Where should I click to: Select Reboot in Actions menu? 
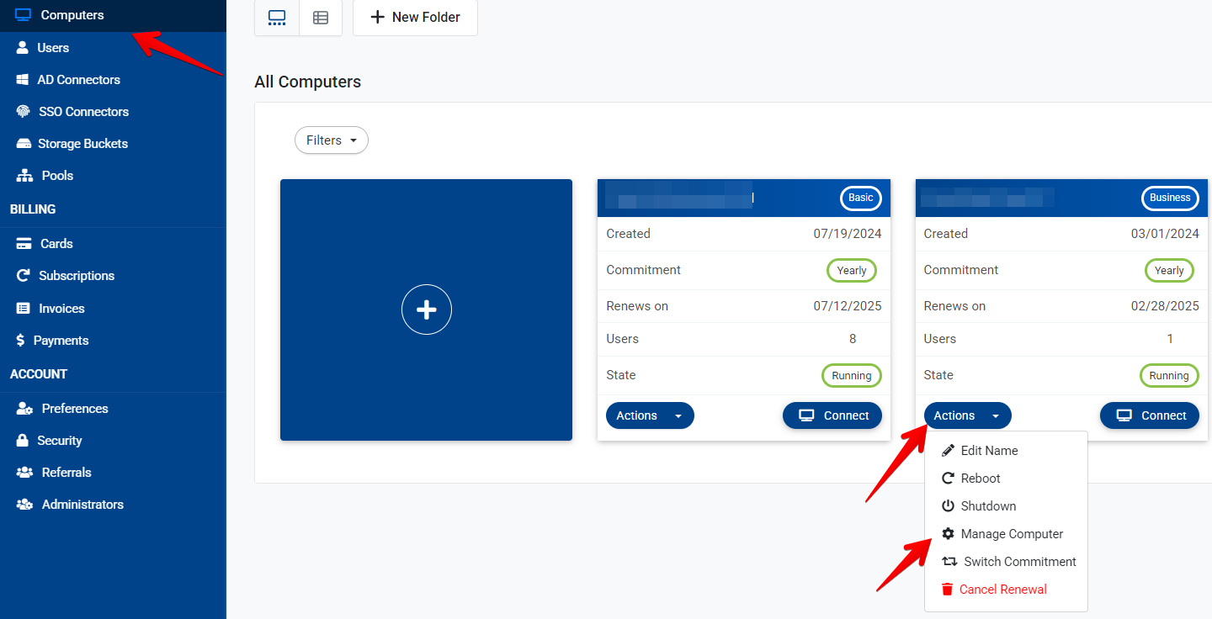[x=980, y=479]
